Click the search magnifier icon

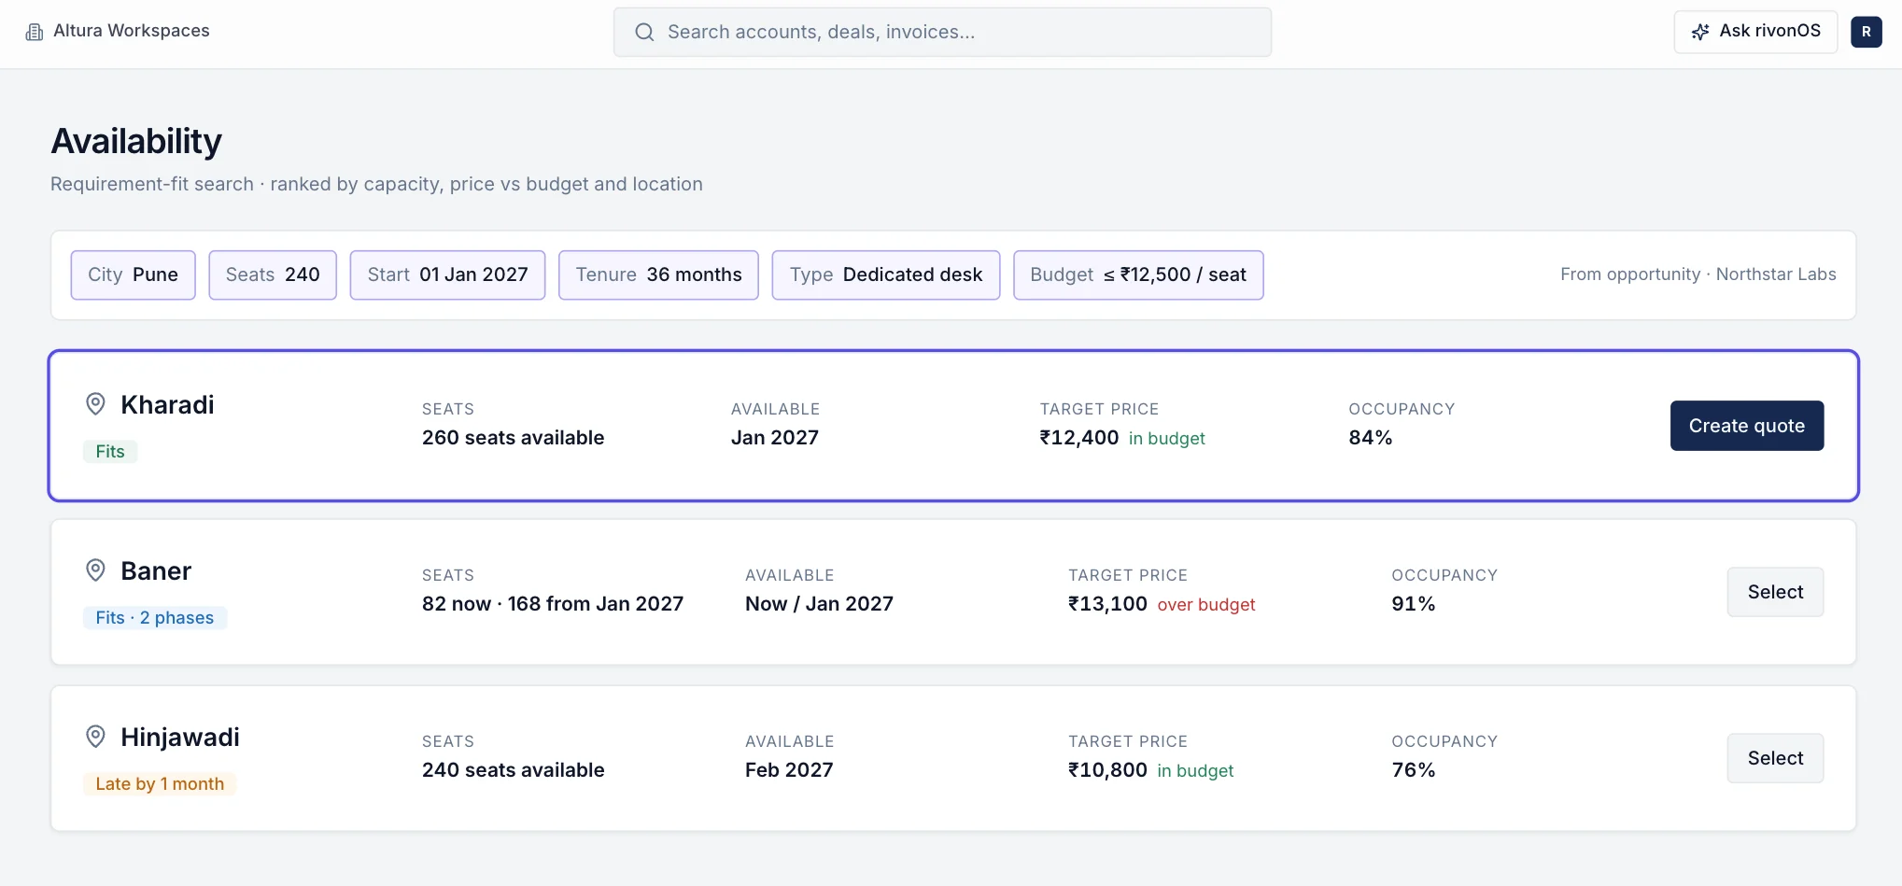point(644,32)
